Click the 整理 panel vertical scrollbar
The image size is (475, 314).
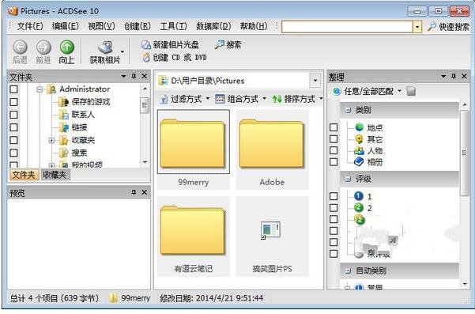(465, 153)
